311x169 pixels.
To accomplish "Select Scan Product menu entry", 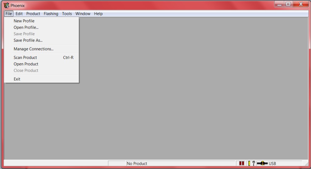I will pos(41,57).
